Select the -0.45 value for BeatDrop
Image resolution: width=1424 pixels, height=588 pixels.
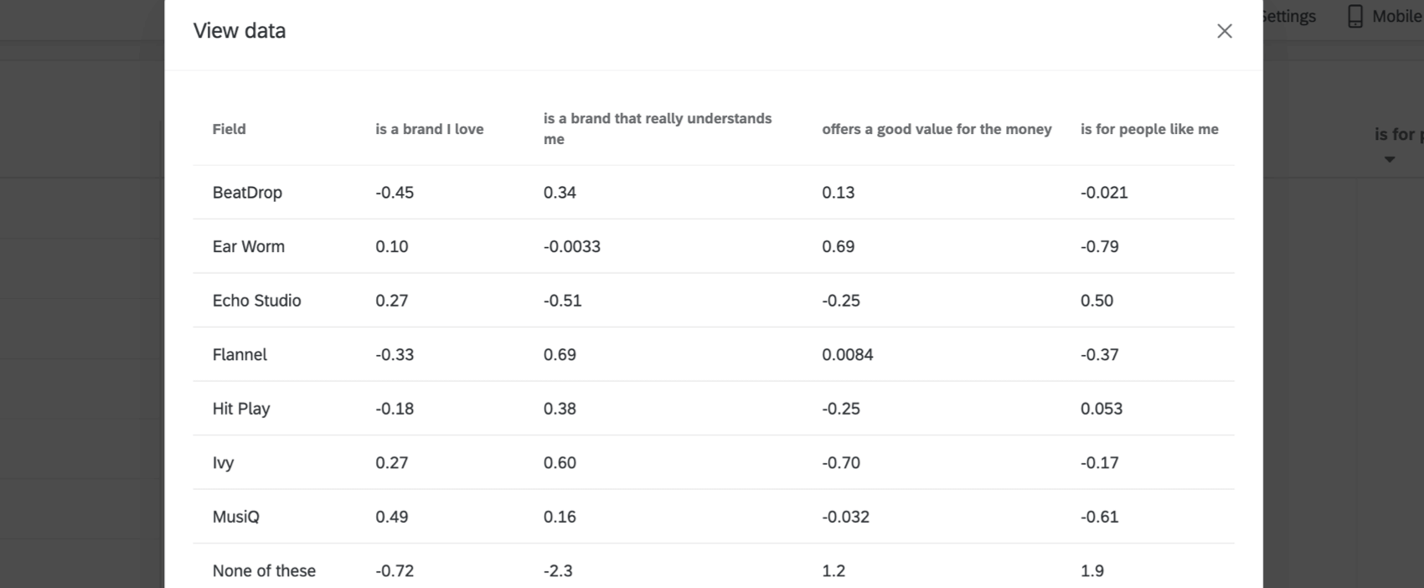point(394,193)
